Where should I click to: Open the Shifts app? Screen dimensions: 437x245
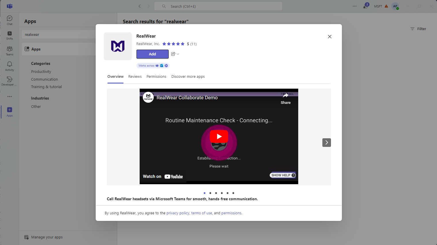coord(9,35)
